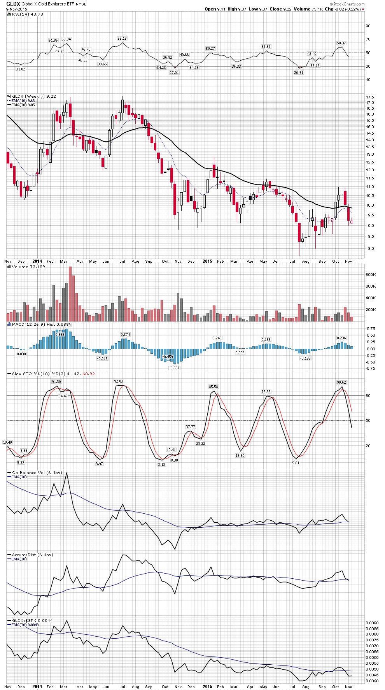Click the RSI peak value 65.18
This screenshot has height=690, width=385.
122,39
